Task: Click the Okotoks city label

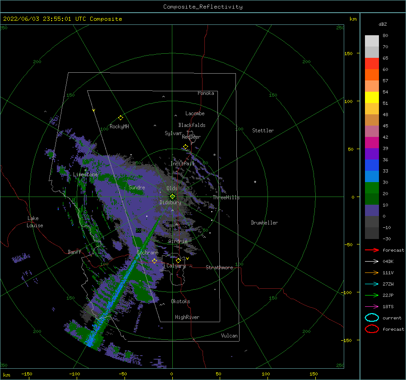Action: (x=180, y=301)
